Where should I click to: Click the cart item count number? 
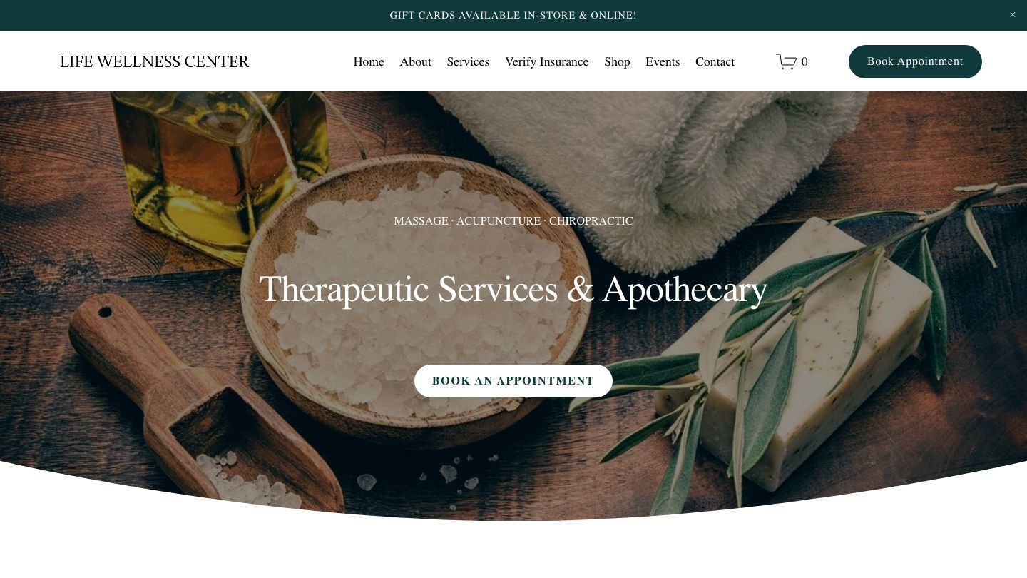point(804,62)
